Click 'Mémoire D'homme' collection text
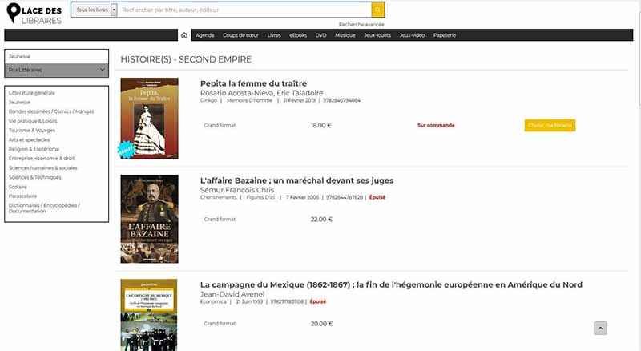 tap(249, 100)
